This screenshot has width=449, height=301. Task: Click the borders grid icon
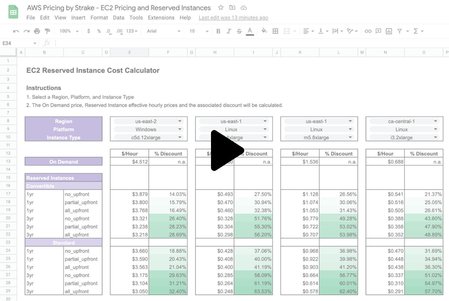pyautogui.click(x=276, y=31)
